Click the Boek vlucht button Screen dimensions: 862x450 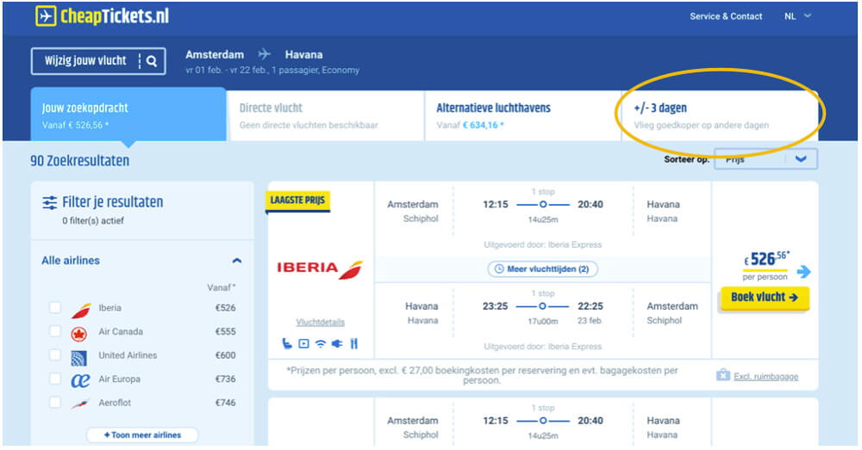tap(765, 298)
